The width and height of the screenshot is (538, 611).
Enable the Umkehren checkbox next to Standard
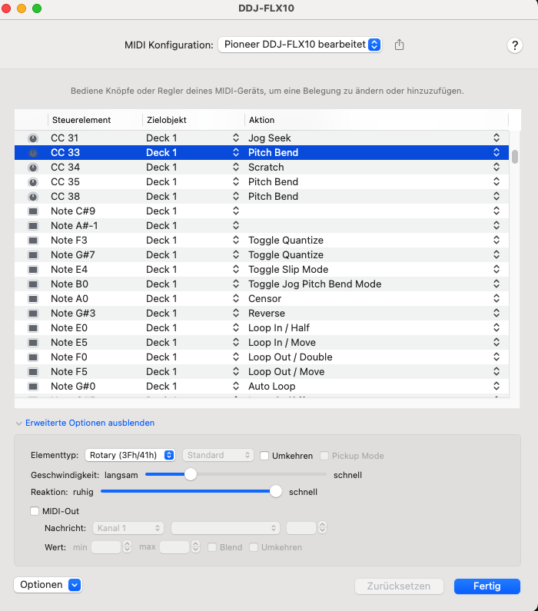(x=264, y=456)
